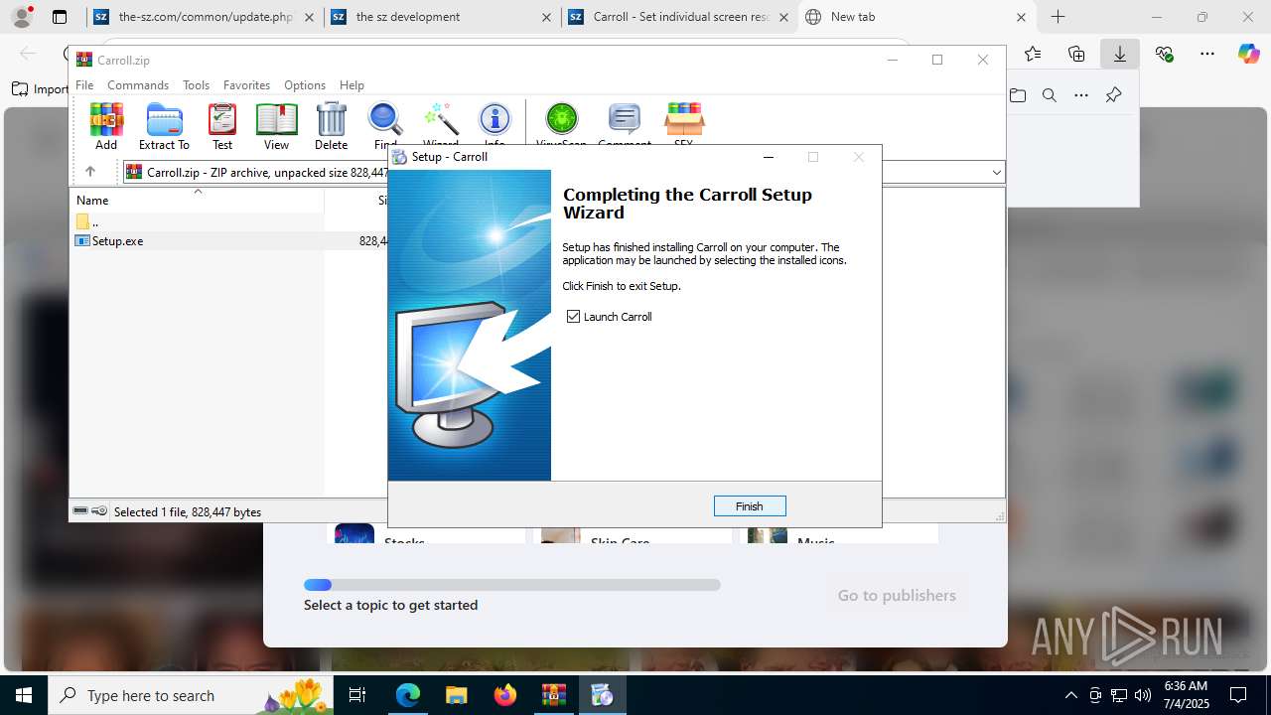
Task: Open the Options menu
Action: 305,85
